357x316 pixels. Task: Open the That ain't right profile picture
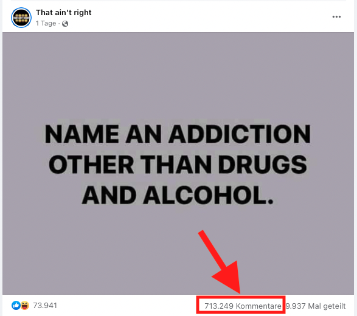pyautogui.click(x=21, y=18)
